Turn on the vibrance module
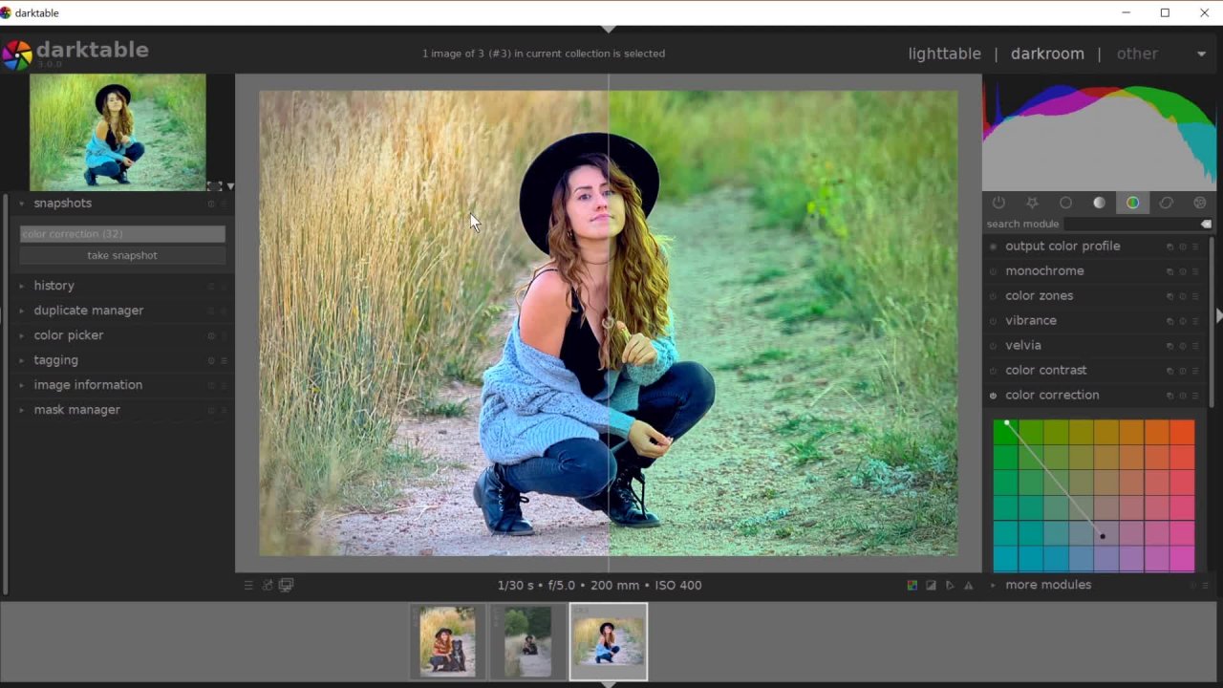Image resolution: width=1223 pixels, height=688 pixels. [x=993, y=321]
